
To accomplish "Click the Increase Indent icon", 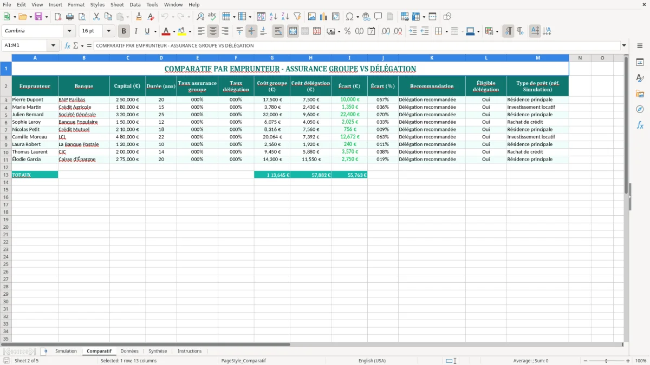I will coord(413,31).
